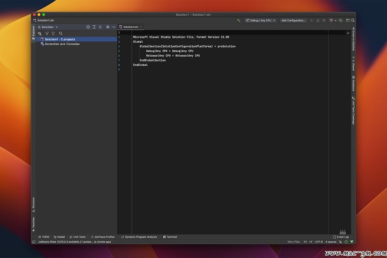
Task: Change the 4 spaces indent setting
Action: [x=331, y=242]
